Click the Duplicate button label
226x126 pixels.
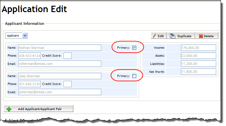point(184,36)
